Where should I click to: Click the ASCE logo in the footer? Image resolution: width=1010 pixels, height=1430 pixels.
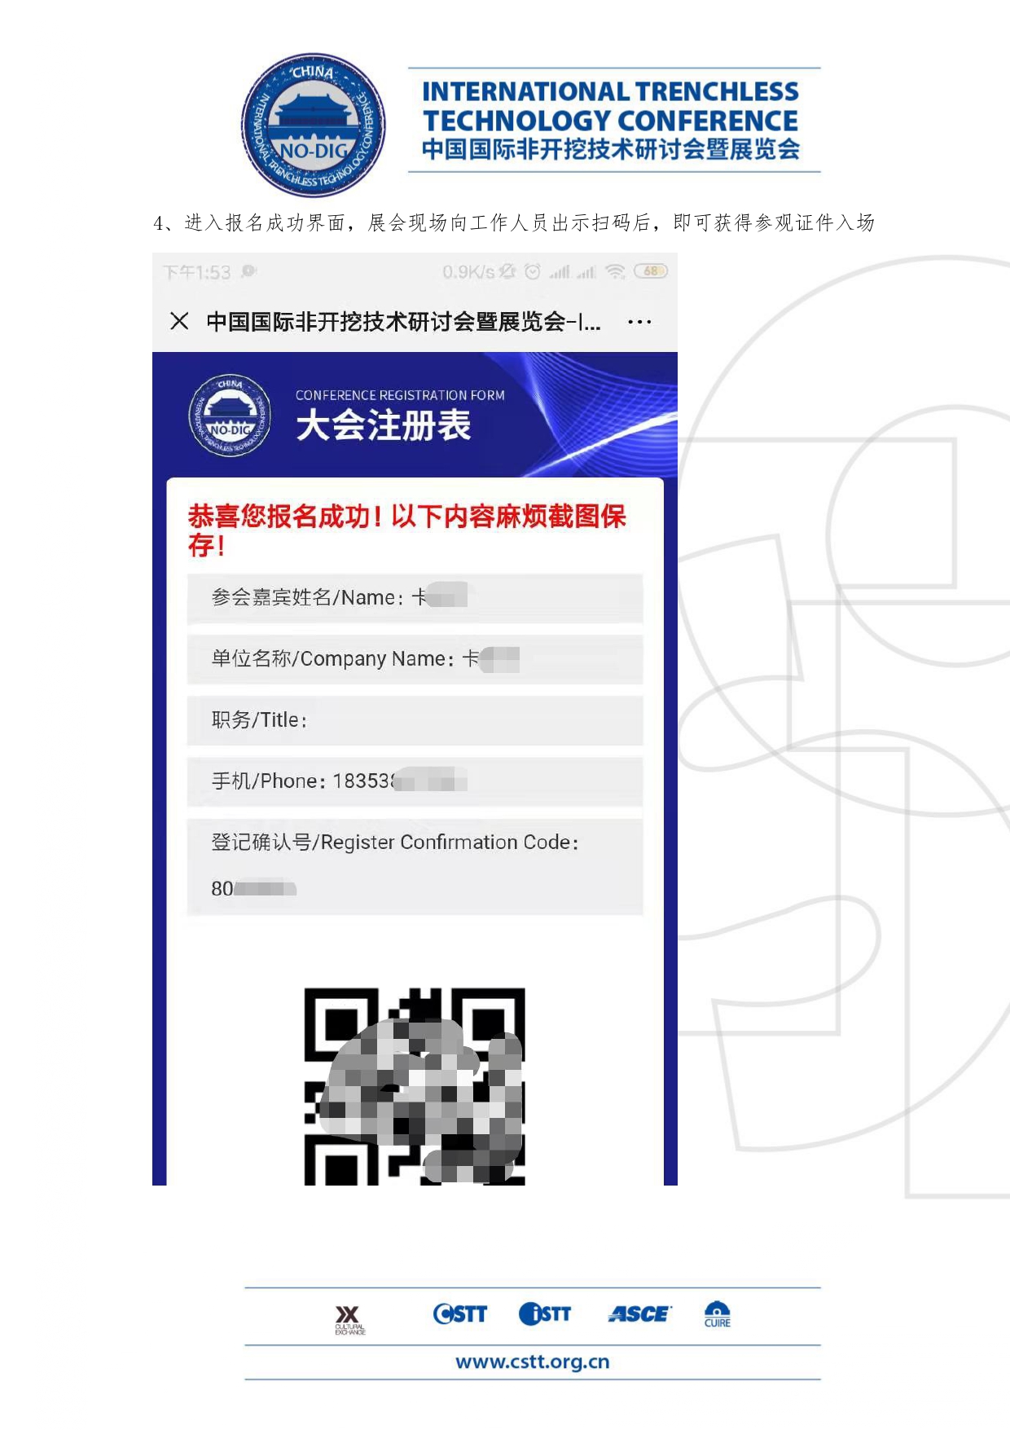[x=639, y=1313]
